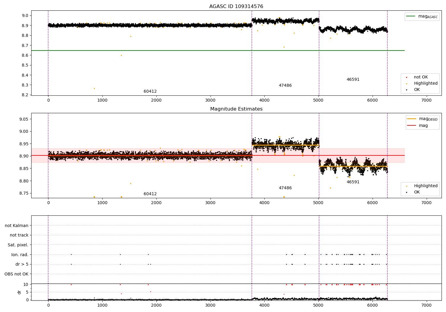This screenshot has height=312, width=446.
Task: Click the red line sample beside 'mag'
Action: (412, 125)
